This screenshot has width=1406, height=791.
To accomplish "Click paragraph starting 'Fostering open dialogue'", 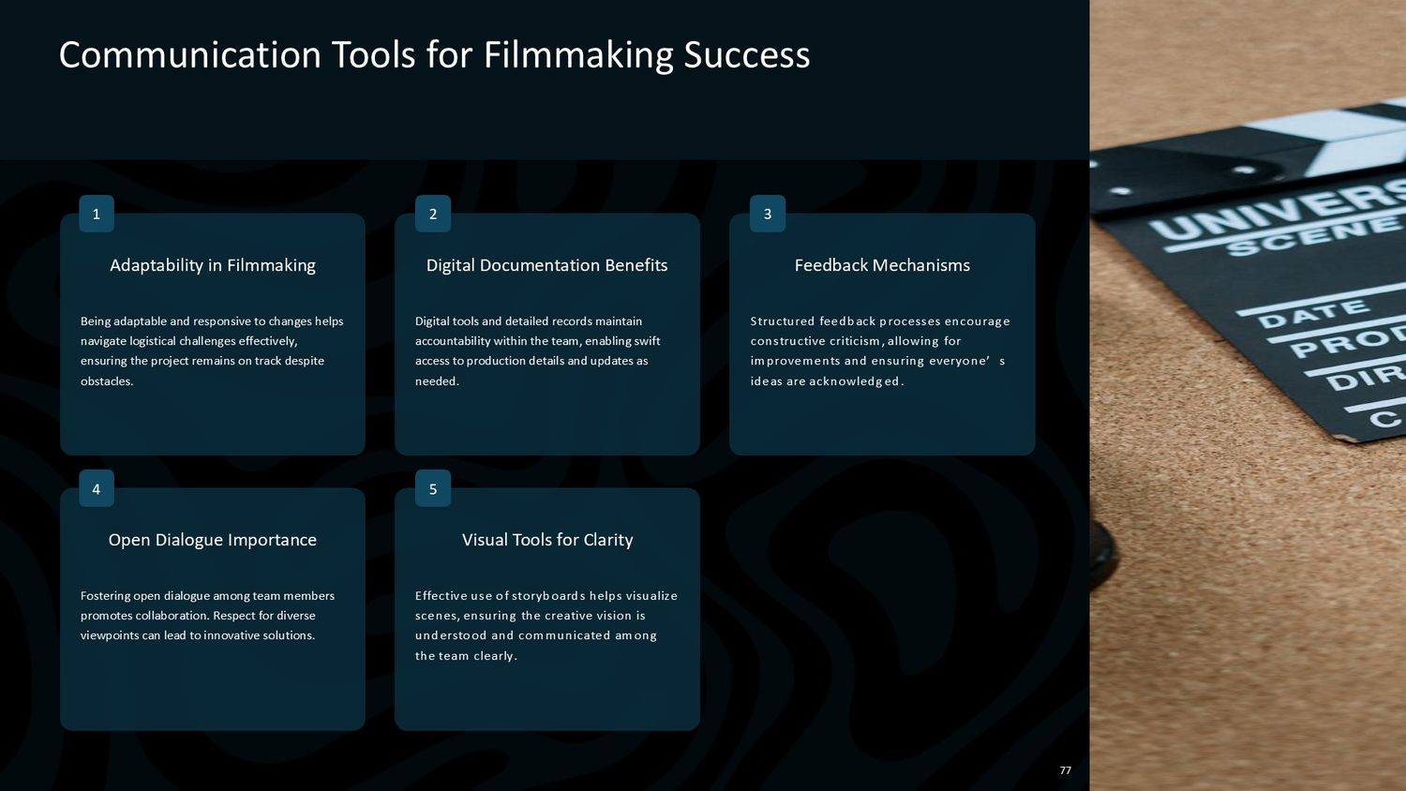I will 208,616.
